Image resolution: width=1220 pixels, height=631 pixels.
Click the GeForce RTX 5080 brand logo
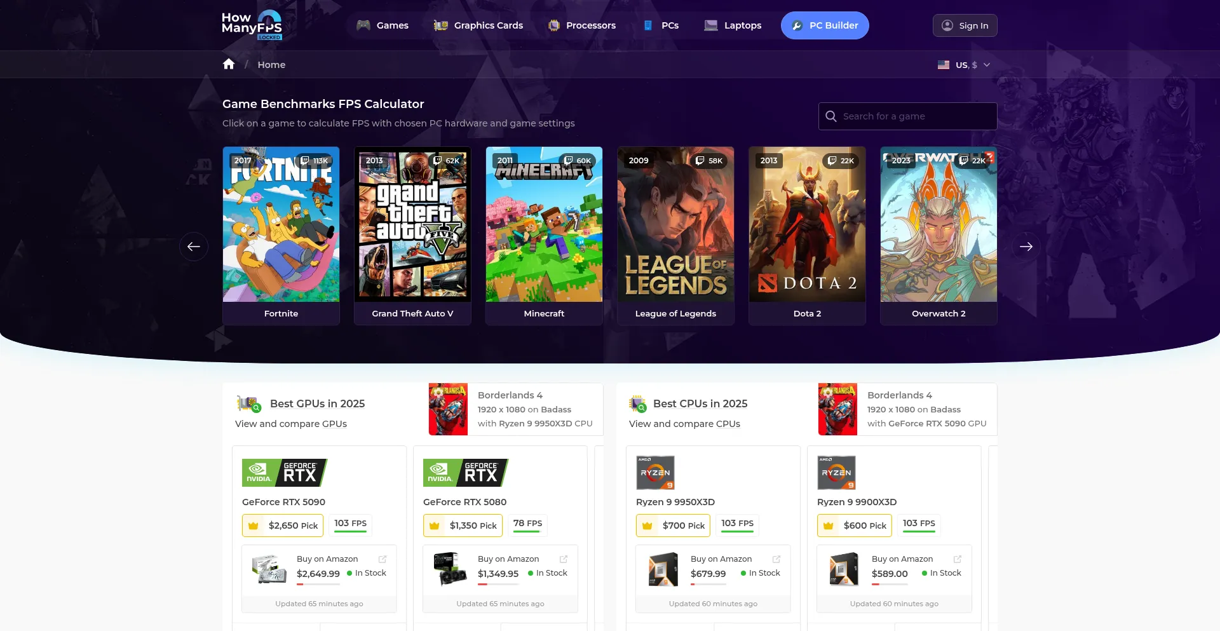[x=465, y=473]
